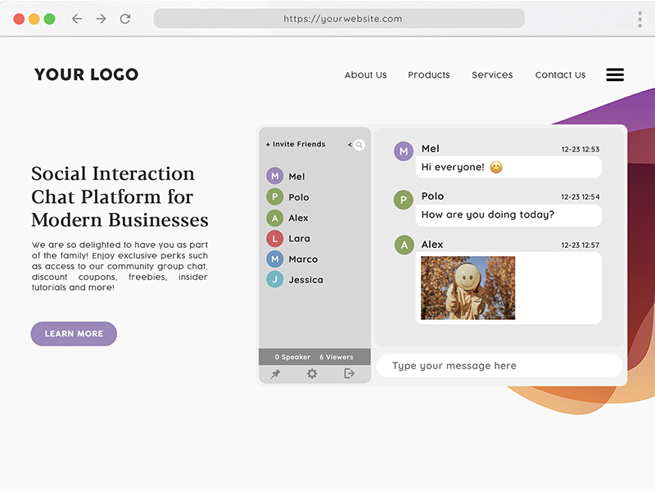Open the Services nav link
Screen dimensions: 655x491
[x=492, y=74]
